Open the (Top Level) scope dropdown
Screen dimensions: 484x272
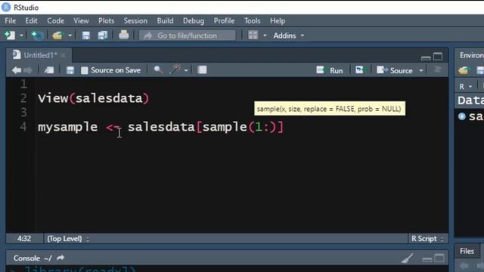pos(68,239)
